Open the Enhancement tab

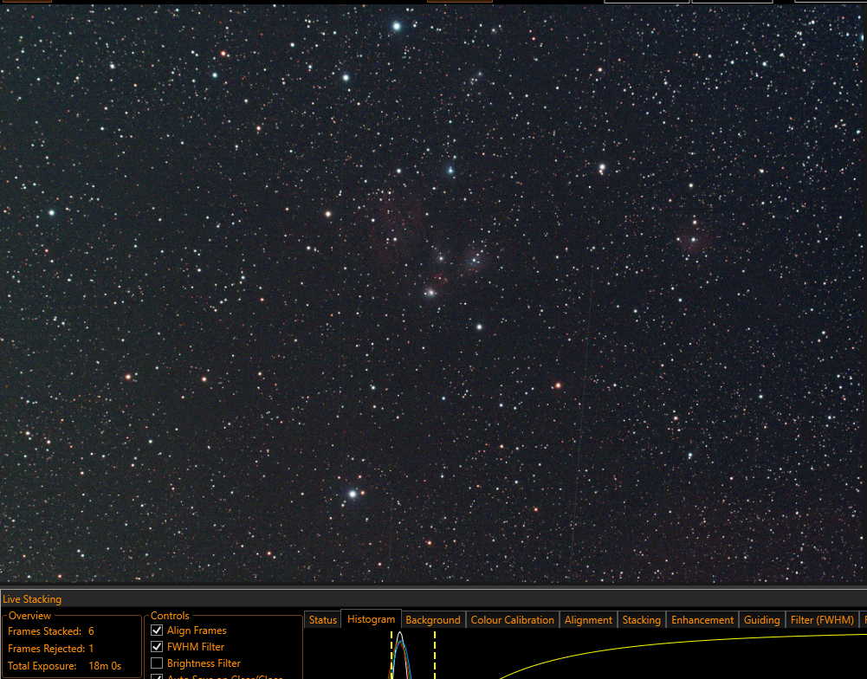tap(702, 620)
